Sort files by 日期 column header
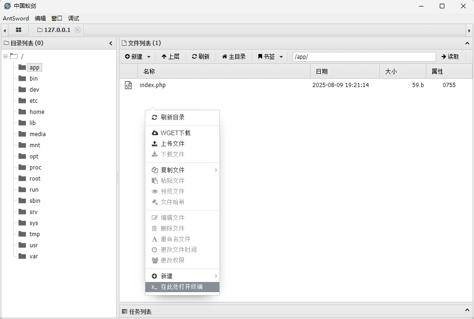 click(322, 72)
